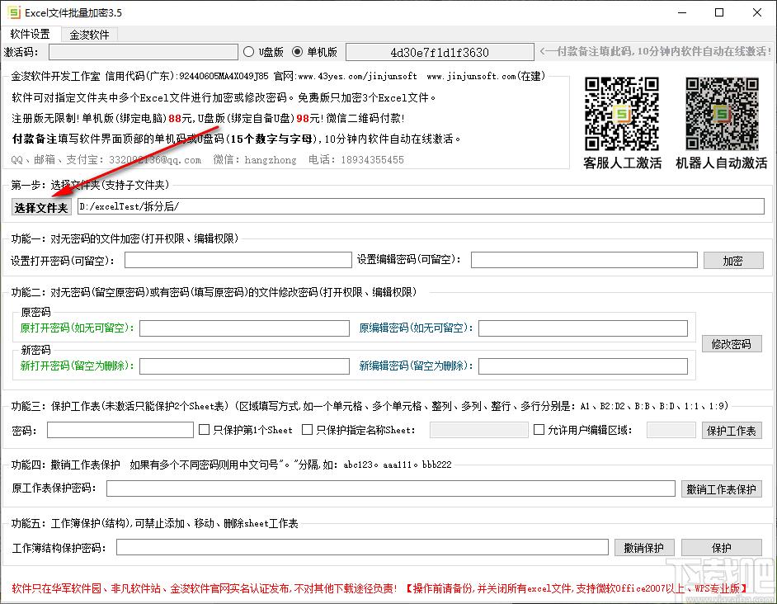Click the website text www.jinjunsoft.com(在建)
The image size is (777, 604).
[x=486, y=77]
